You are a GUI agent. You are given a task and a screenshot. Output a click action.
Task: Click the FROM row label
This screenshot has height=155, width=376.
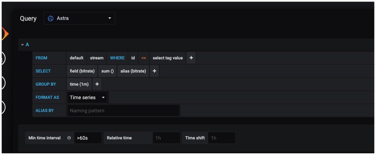[41, 58]
